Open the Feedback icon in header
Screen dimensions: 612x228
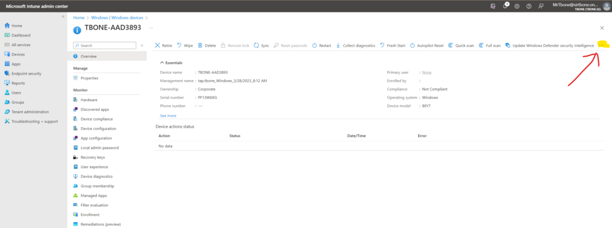[540, 6]
